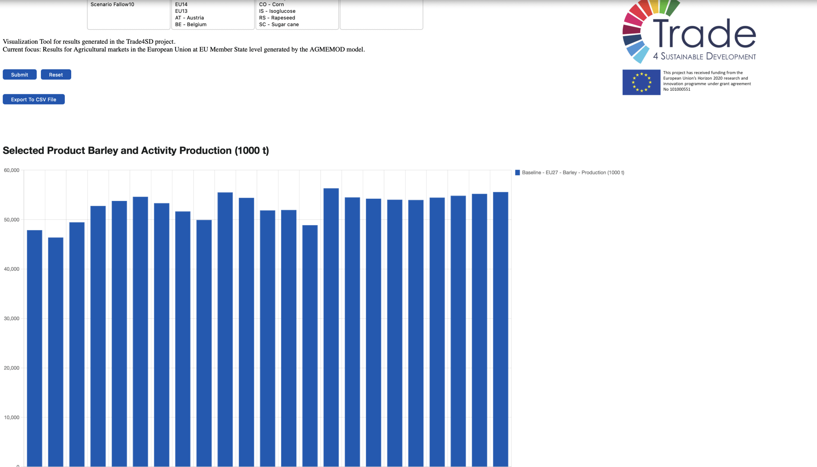
Task: Click the funding grant agreement text
Action: pos(707,81)
